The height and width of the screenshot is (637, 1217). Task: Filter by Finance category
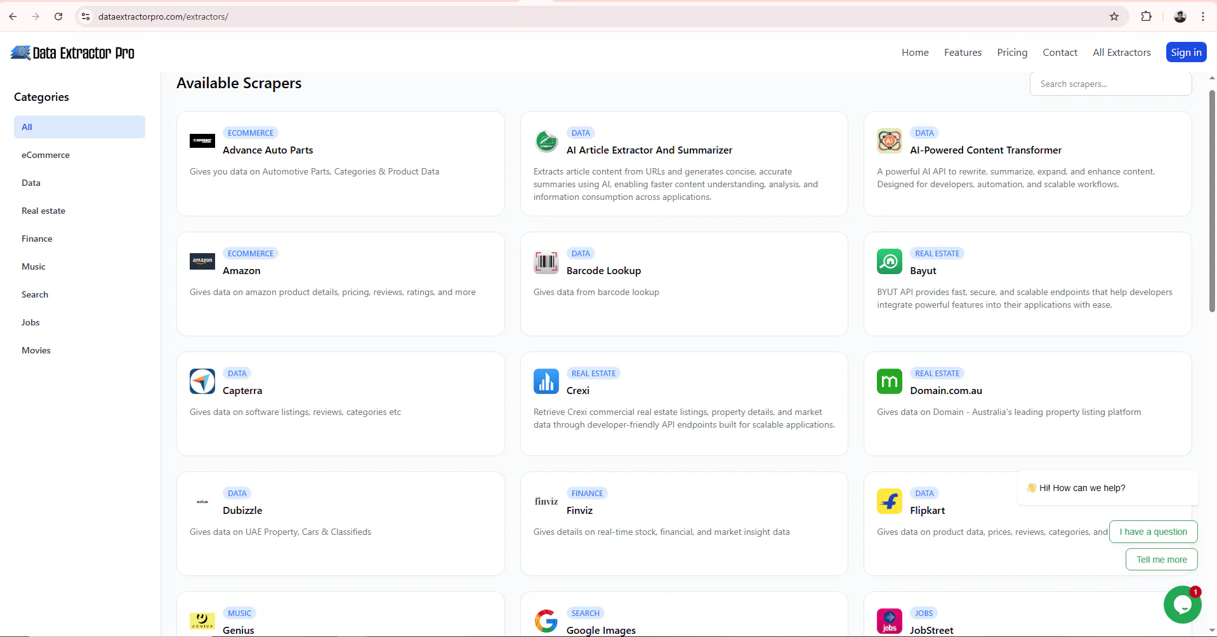pos(79,239)
